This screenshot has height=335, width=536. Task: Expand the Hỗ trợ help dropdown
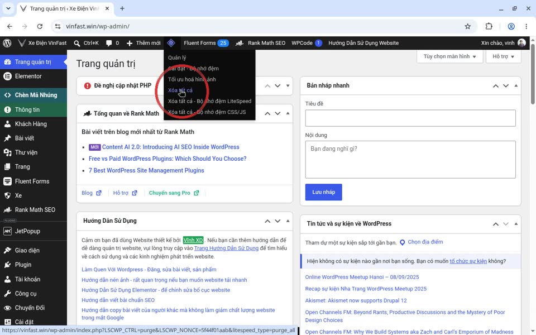click(503, 56)
